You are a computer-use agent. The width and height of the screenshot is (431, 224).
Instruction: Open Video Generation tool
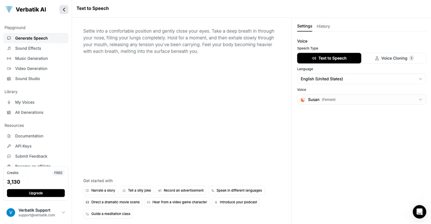31,68
